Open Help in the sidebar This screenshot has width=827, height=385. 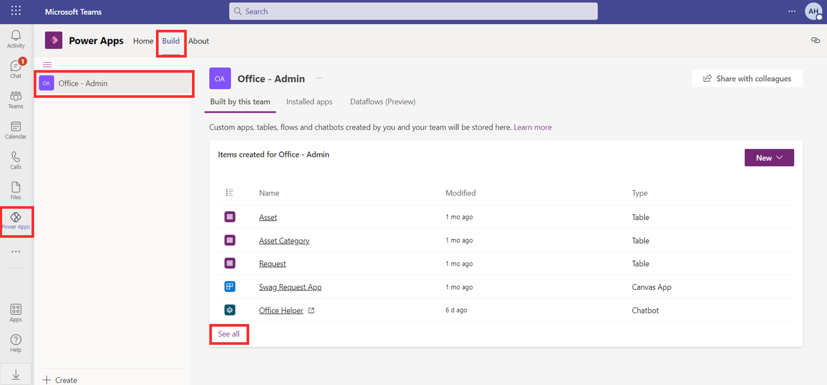16,343
